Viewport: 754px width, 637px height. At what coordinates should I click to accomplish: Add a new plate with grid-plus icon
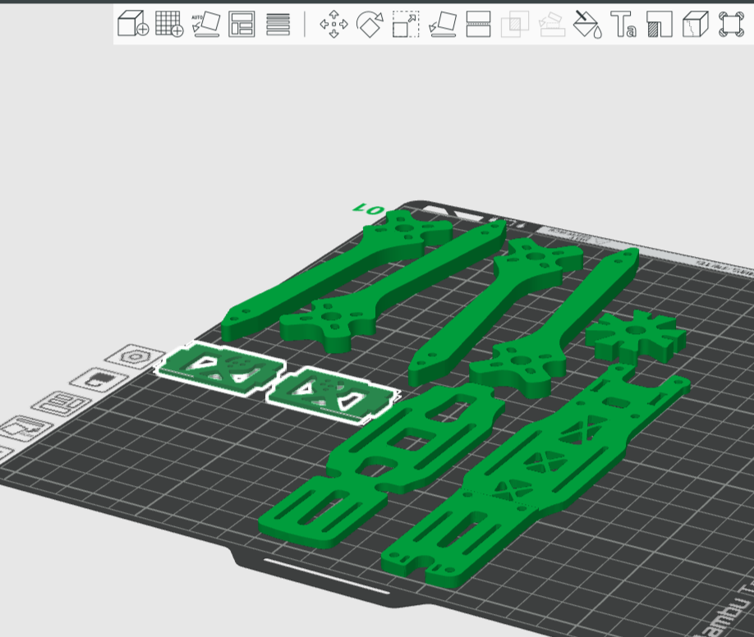169,23
